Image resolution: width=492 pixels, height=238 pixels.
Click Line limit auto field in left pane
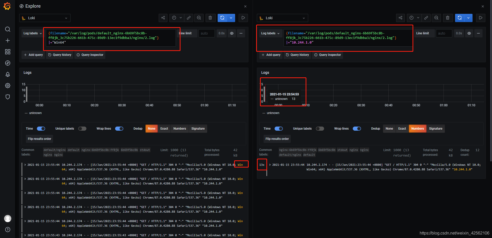(x=206, y=33)
